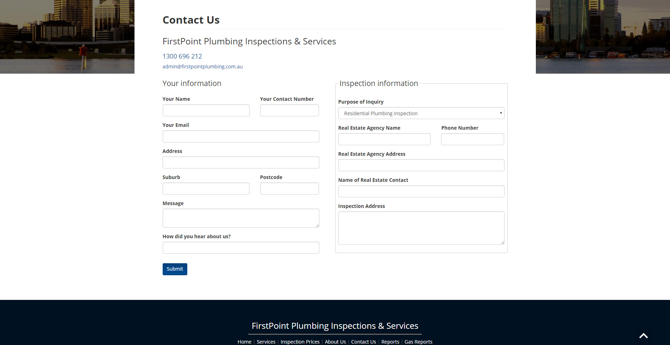Focus the Postcode input box
The image size is (670, 345).
coord(289,189)
